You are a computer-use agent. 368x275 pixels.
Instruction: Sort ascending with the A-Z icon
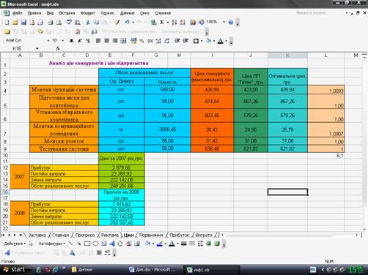[x=174, y=22]
